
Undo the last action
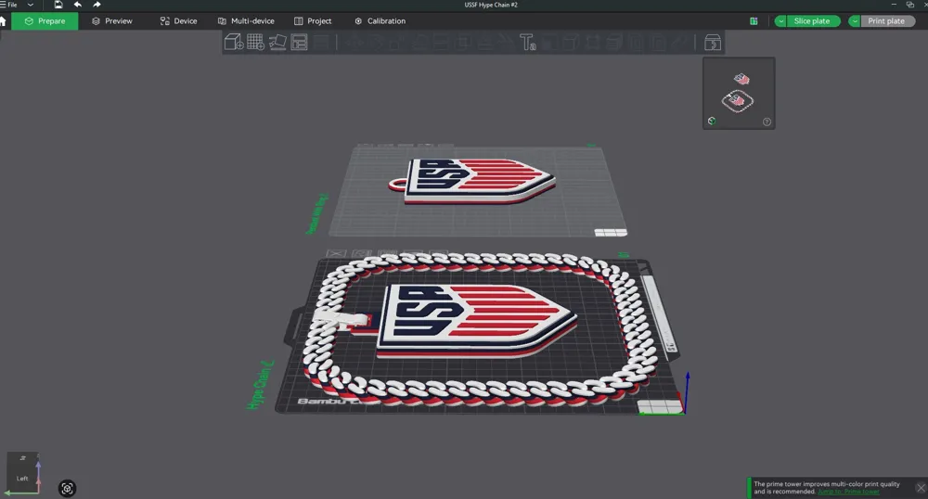coord(78,5)
